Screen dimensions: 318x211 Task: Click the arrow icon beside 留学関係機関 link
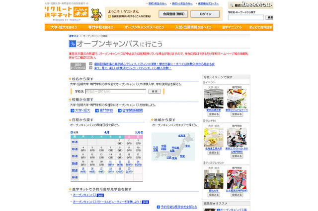120,110
